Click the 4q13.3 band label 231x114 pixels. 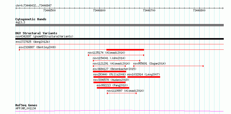click(20, 23)
